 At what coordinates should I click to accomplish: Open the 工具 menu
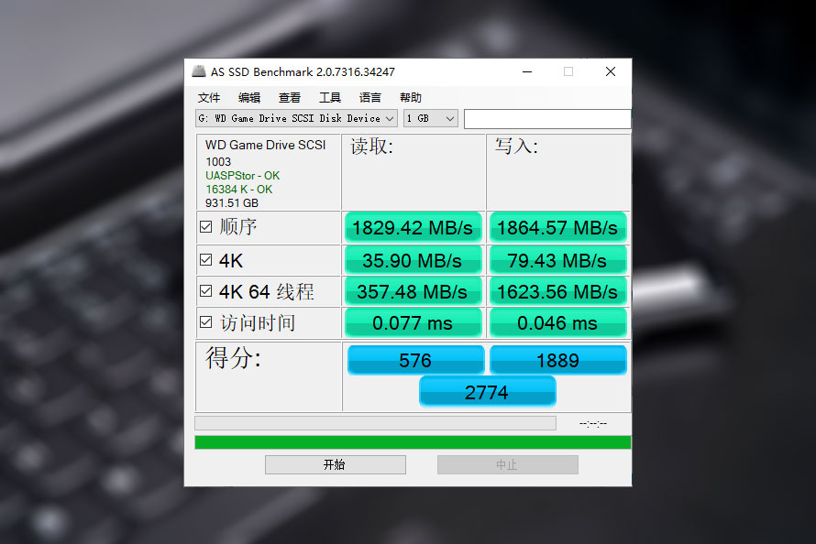(x=329, y=97)
